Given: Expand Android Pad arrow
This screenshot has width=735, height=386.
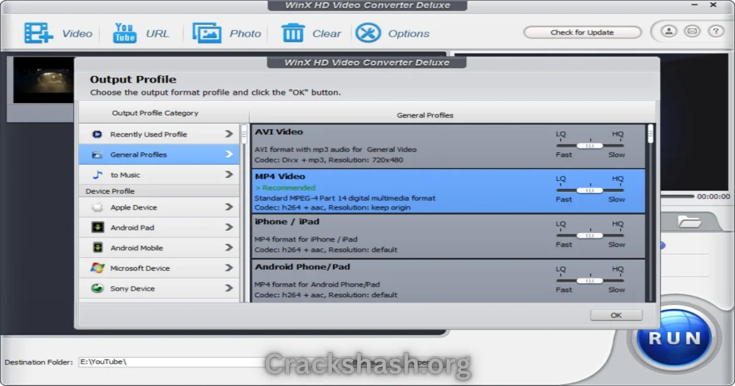Looking at the screenshot, I should point(229,227).
